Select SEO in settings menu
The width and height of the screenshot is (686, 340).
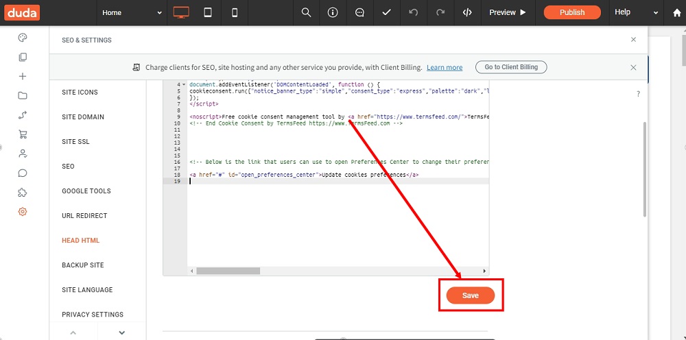(68, 167)
